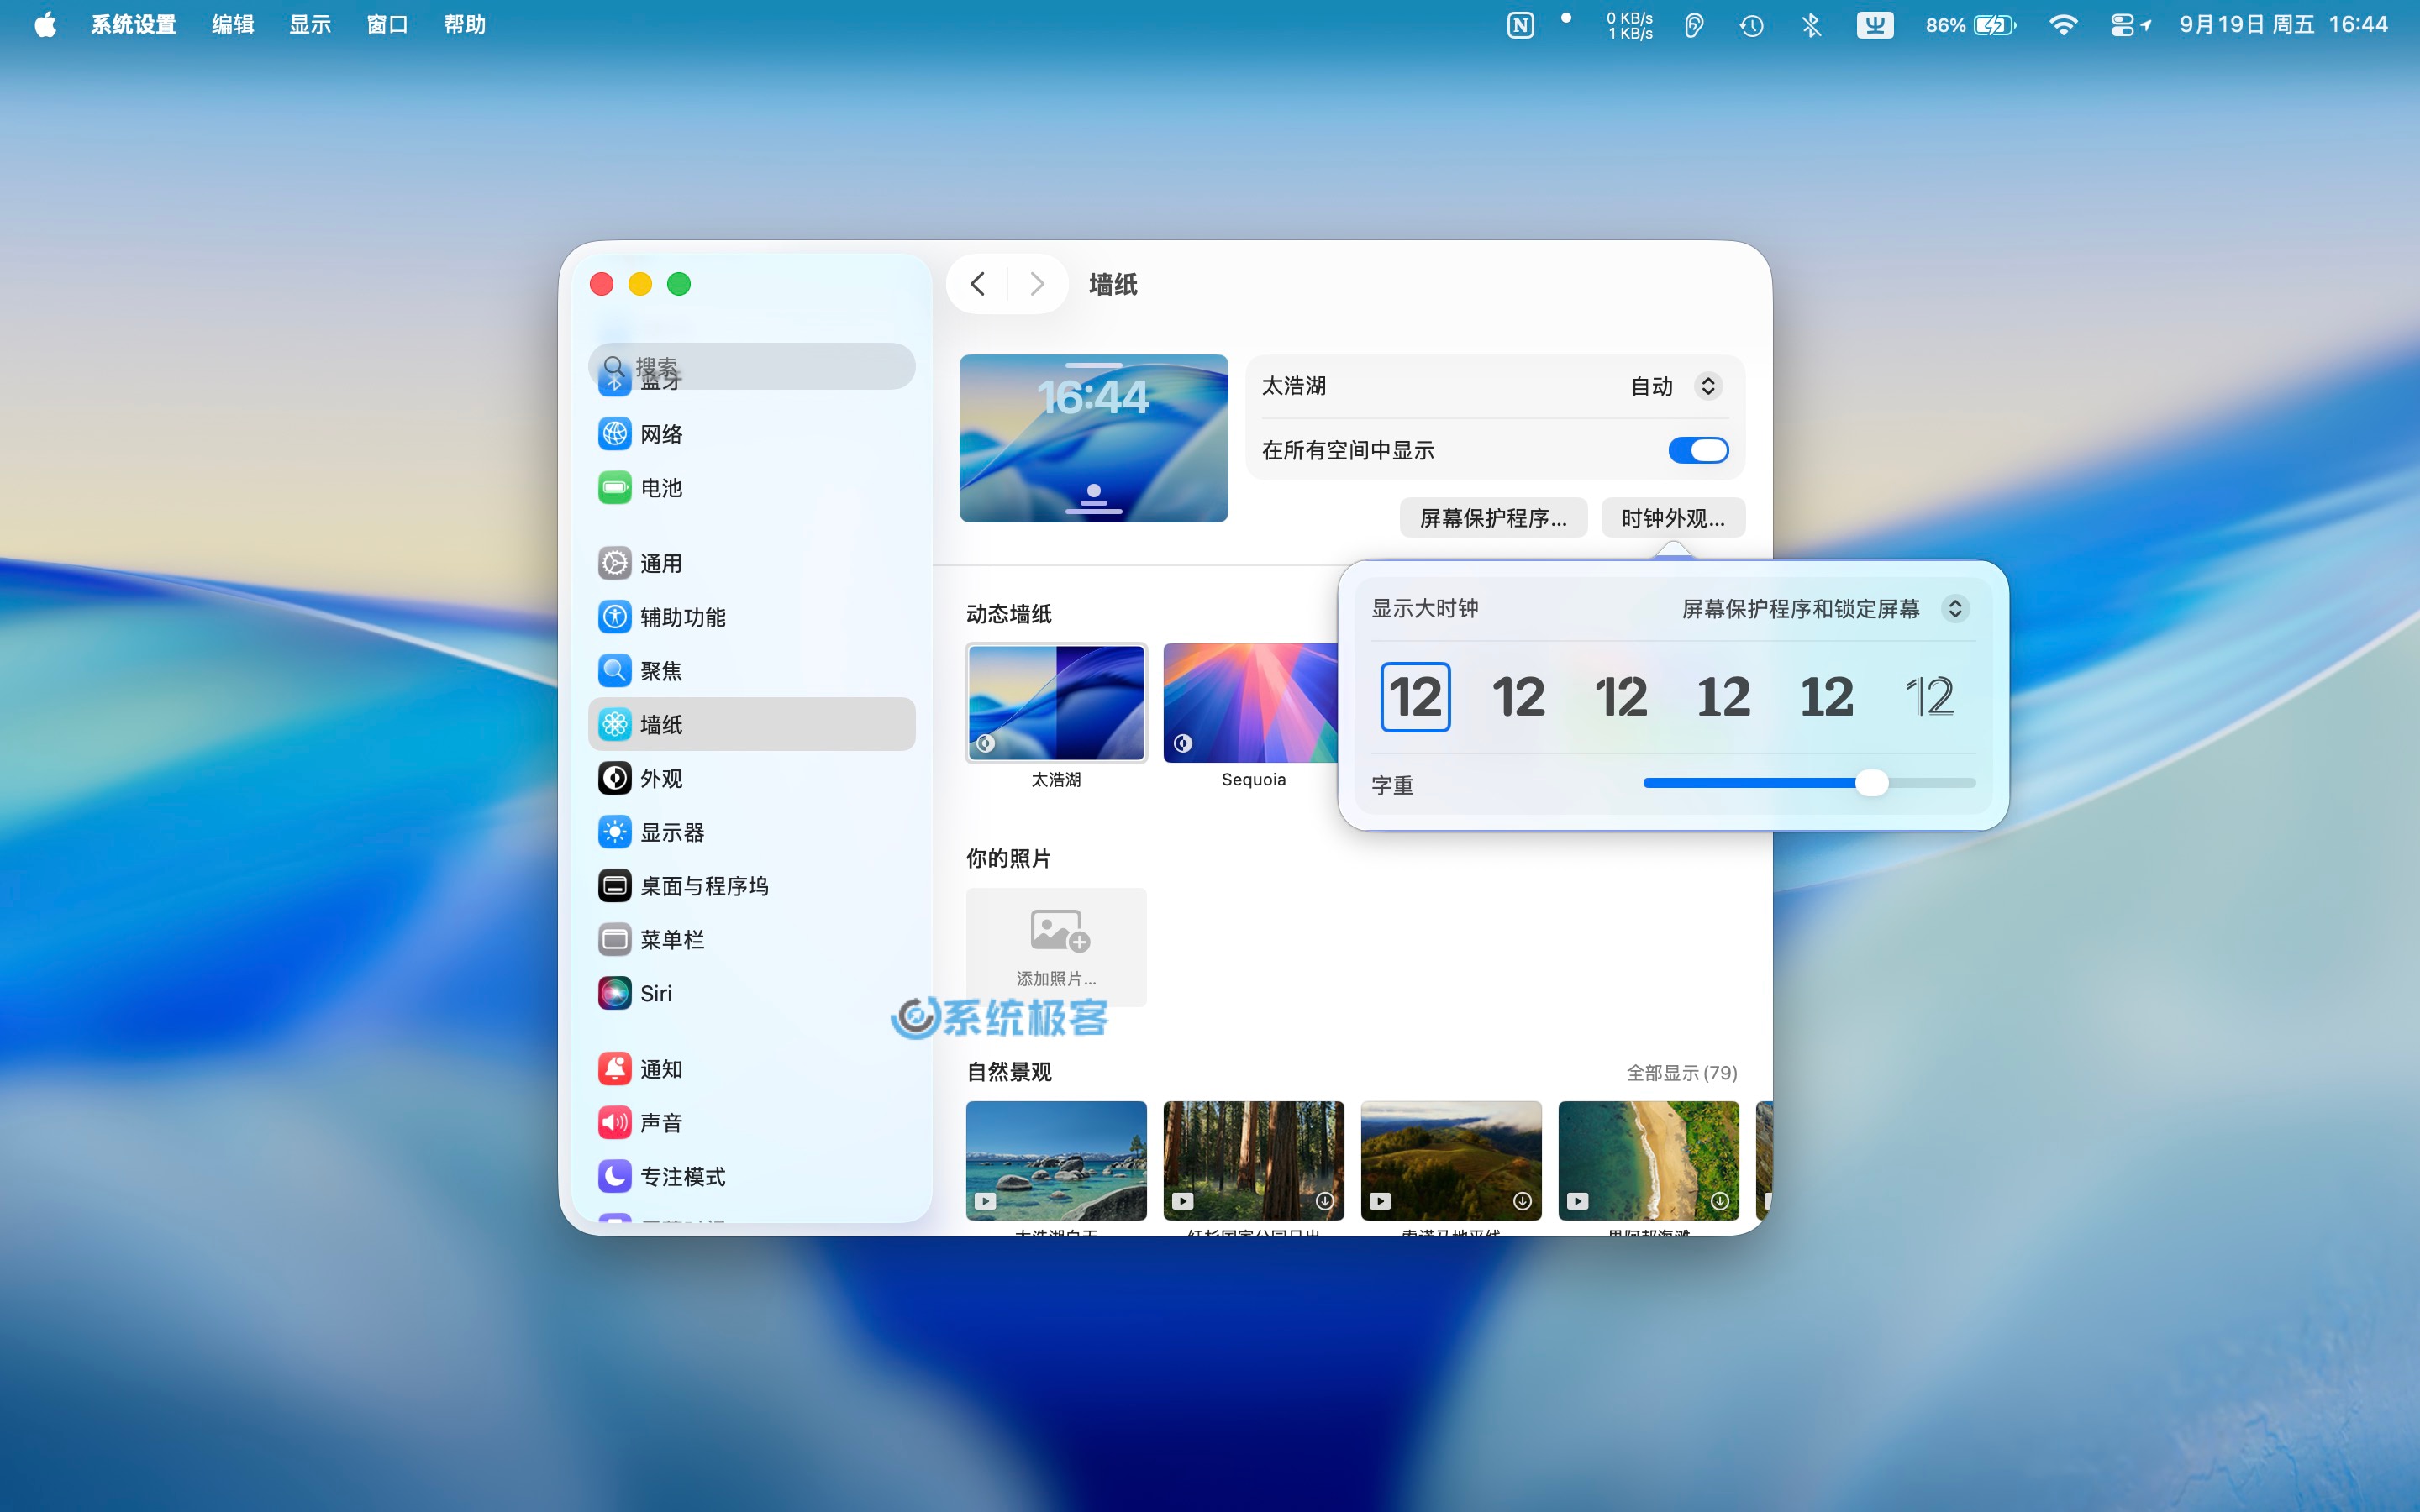Click the date and time in menu bar
The image size is (2420, 1512).
pyautogui.click(x=2283, y=25)
